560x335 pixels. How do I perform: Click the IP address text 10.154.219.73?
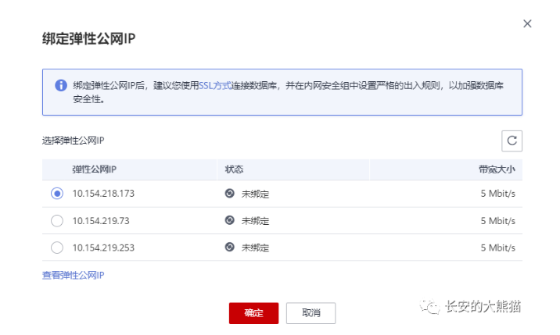pyautogui.click(x=101, y=221)
